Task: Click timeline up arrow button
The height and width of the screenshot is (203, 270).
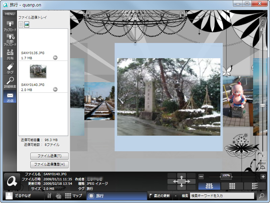Action: coord(263,29)
